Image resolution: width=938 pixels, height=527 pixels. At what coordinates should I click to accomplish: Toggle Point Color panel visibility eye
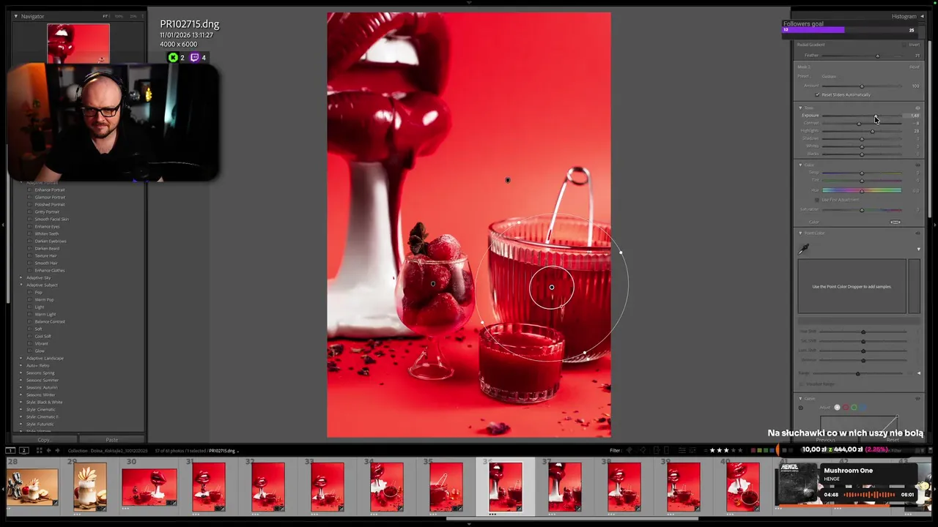pos(917,233)
